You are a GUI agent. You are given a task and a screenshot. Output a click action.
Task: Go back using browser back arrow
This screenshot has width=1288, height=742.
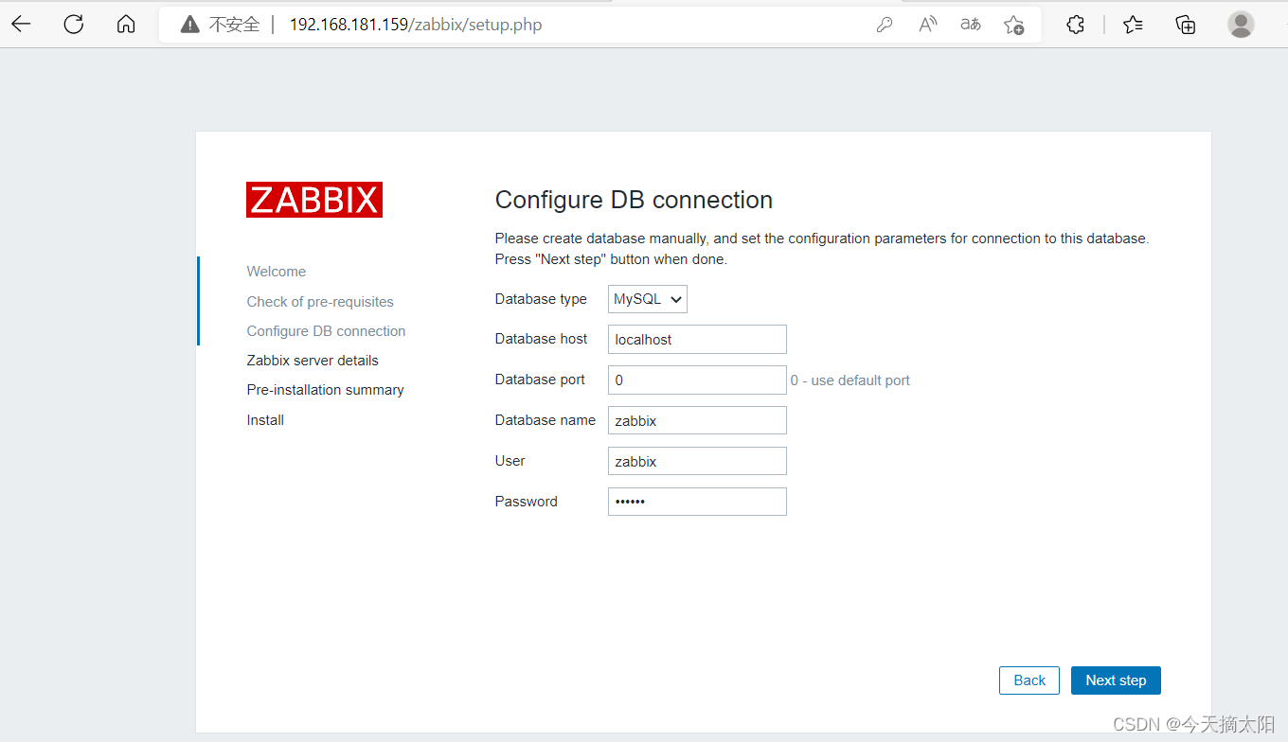pos(21,25)
